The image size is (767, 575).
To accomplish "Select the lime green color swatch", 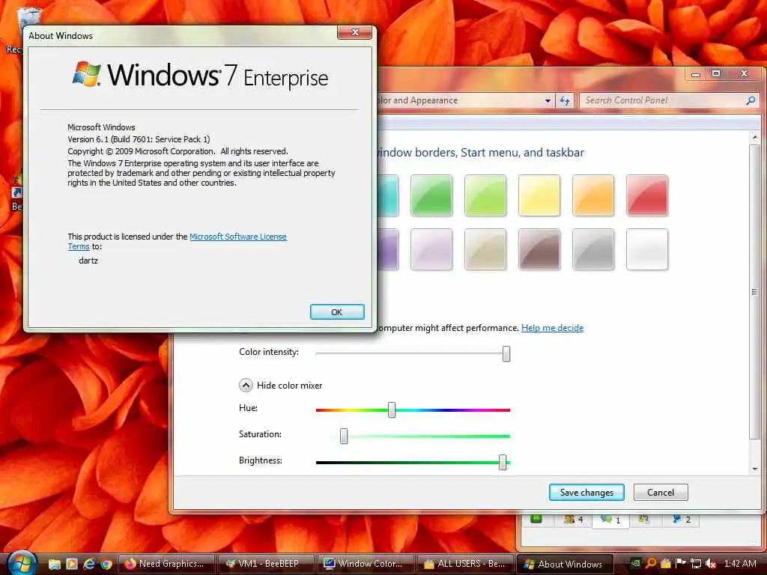I will (x=485, y=195).
